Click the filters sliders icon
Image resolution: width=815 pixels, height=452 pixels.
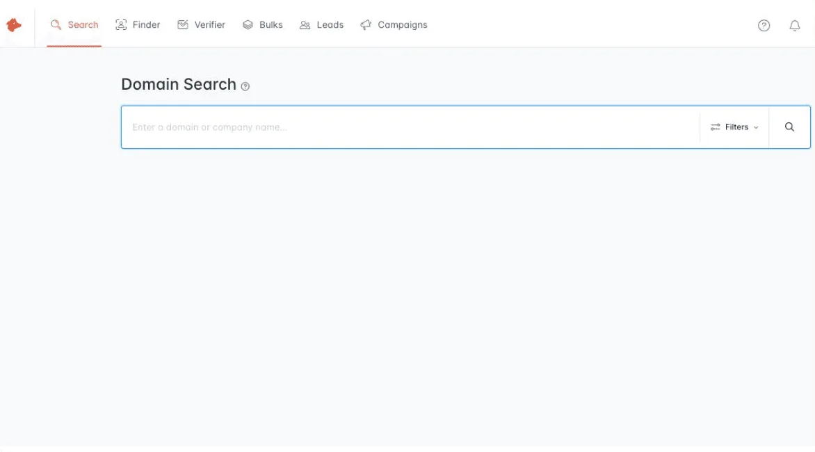point(716,127)
